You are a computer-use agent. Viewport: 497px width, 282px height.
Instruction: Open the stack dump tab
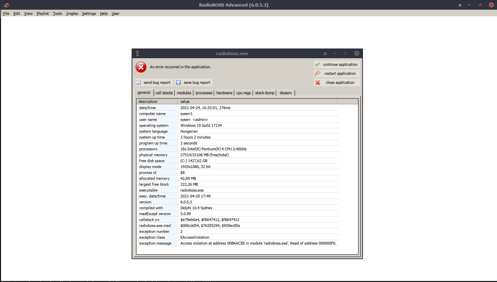click(x=265, y=93)
